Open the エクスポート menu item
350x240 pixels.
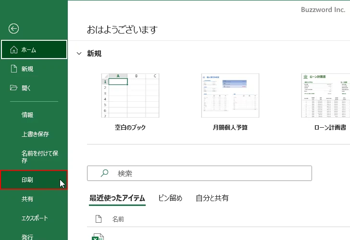(x=34, y=218)
